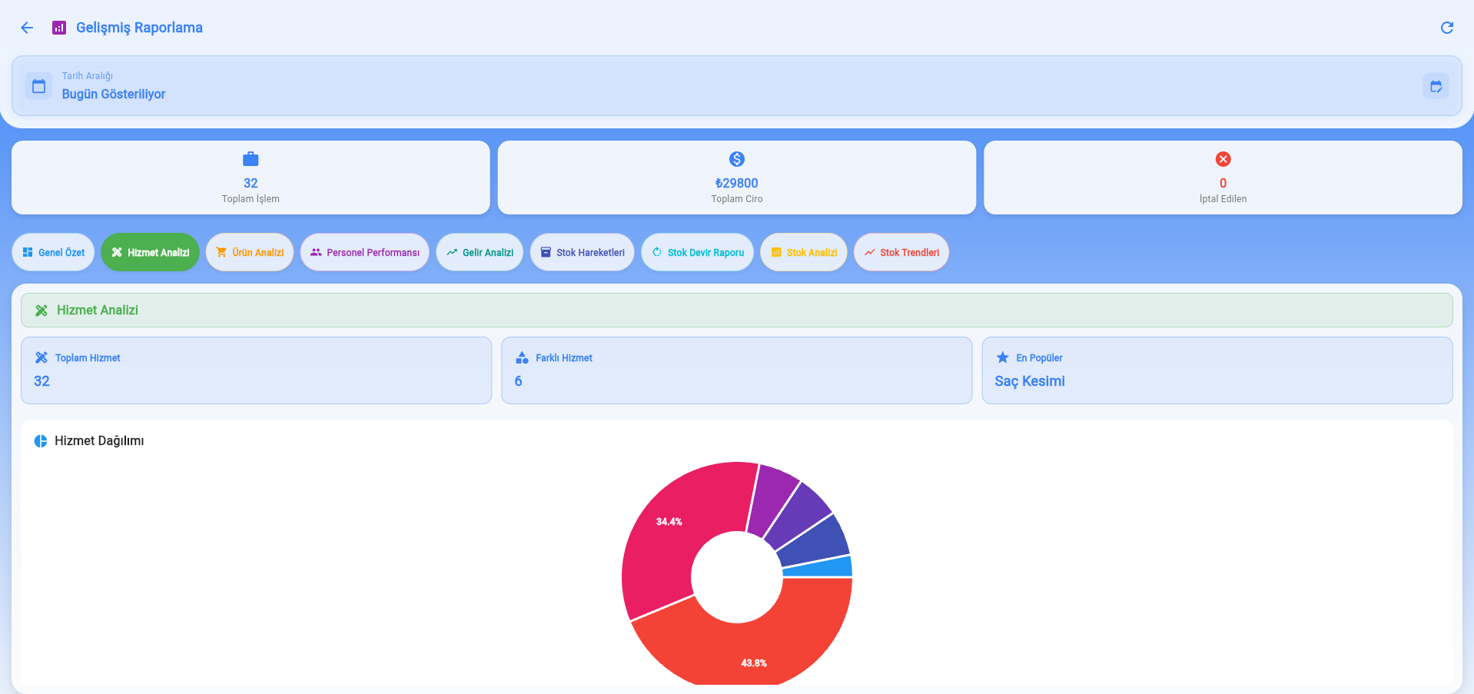
Task: Show the Stok Devir Raporu tab
Action: (x=698, y=252)
